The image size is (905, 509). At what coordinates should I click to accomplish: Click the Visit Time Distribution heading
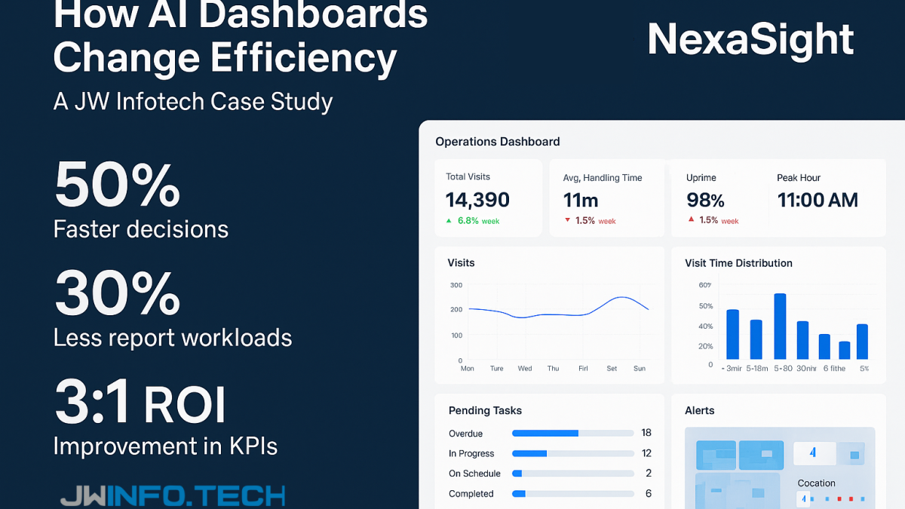(738, 263)
